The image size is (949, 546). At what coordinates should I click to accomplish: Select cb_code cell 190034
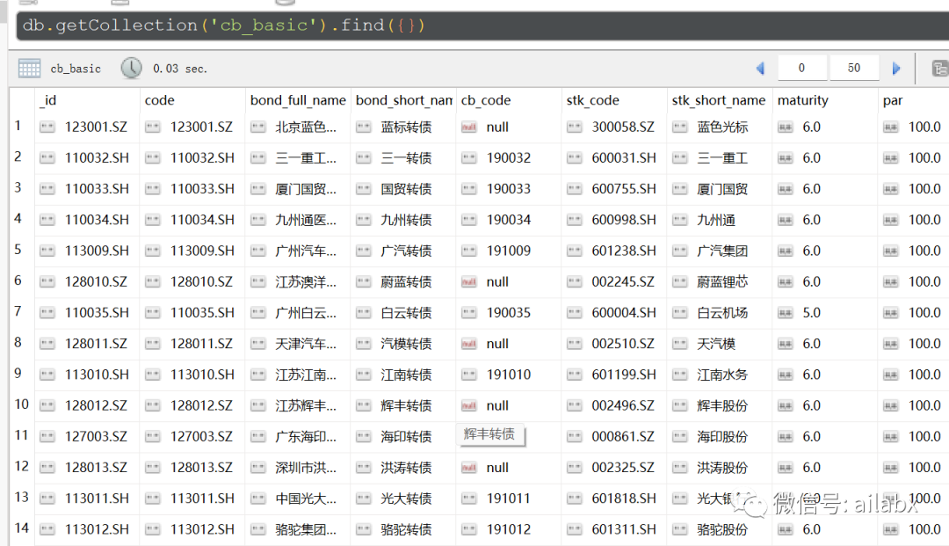[x=509, y=220]
